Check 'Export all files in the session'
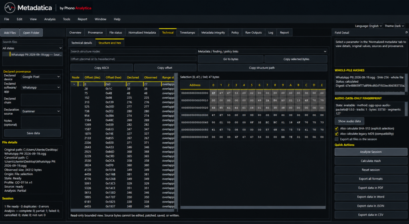 click(336, 139)
